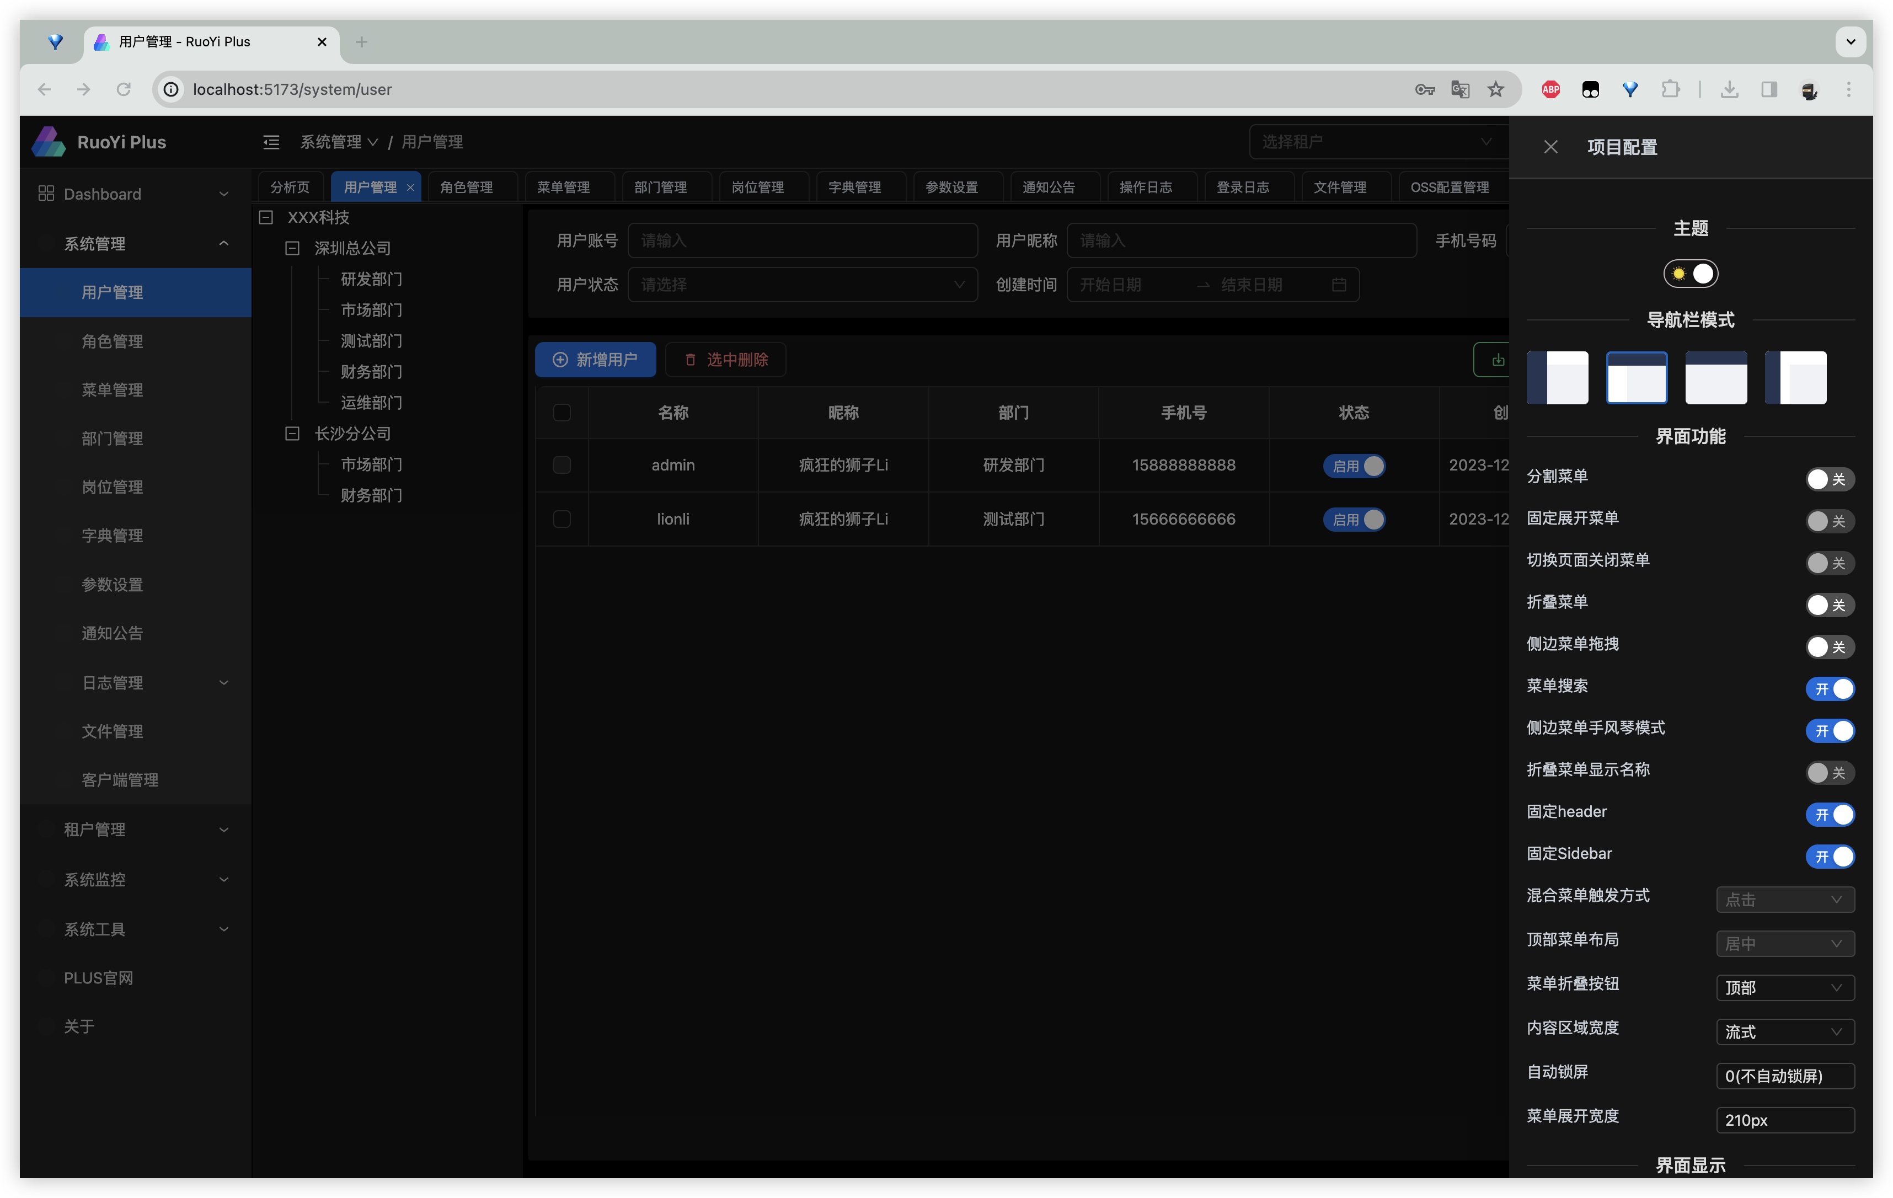Close the 用户管理 tab with its X

coord(410,188)
